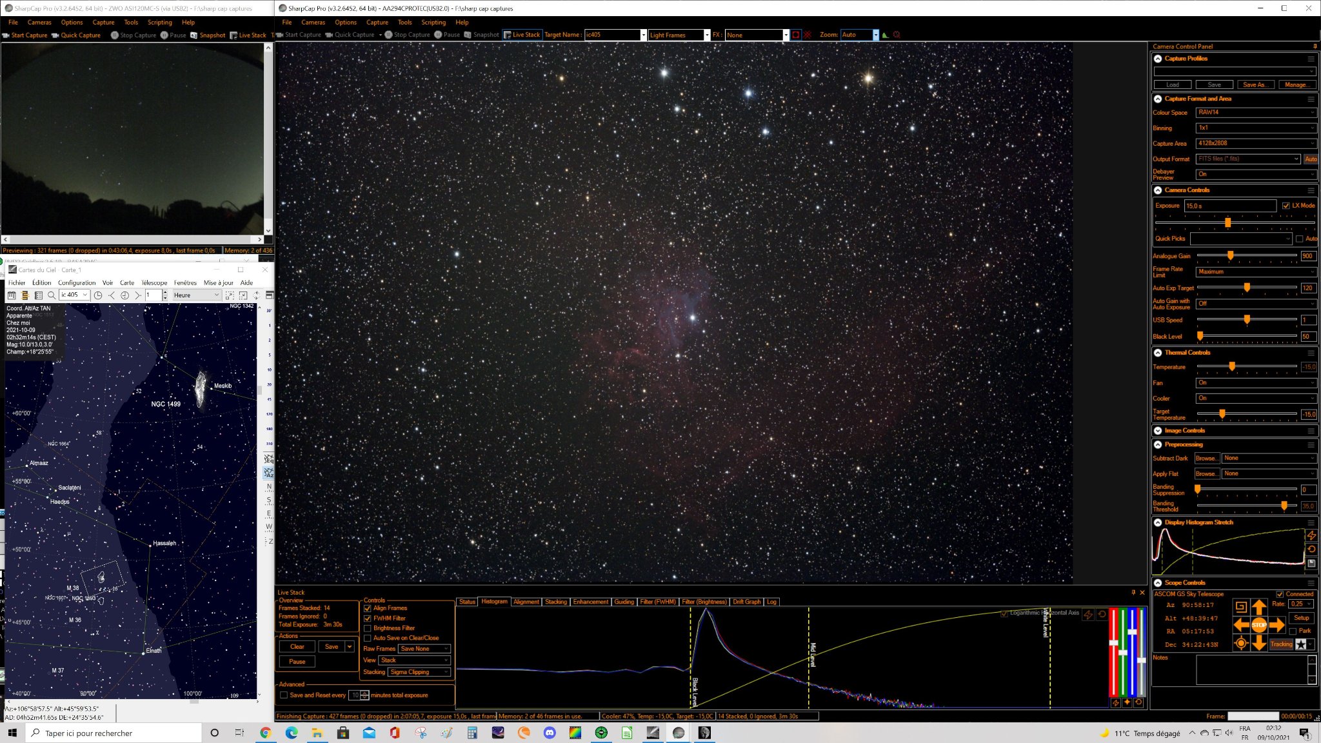Image resolution: width=1321 pixels, height=743 pixels.
Task: Collapse the Thermal Controls section
Action: click(x=1158, y=353)
